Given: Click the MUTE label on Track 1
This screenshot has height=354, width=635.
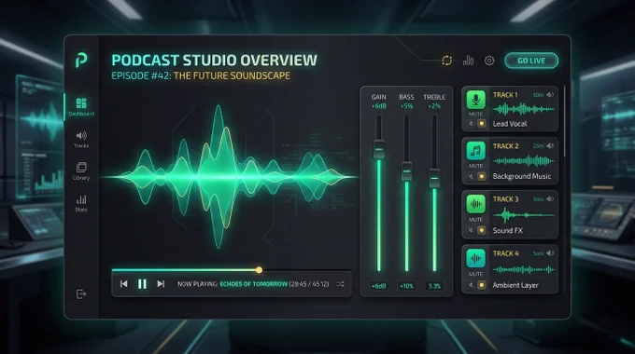Looking at the screenshot, I should coord(476,115).
